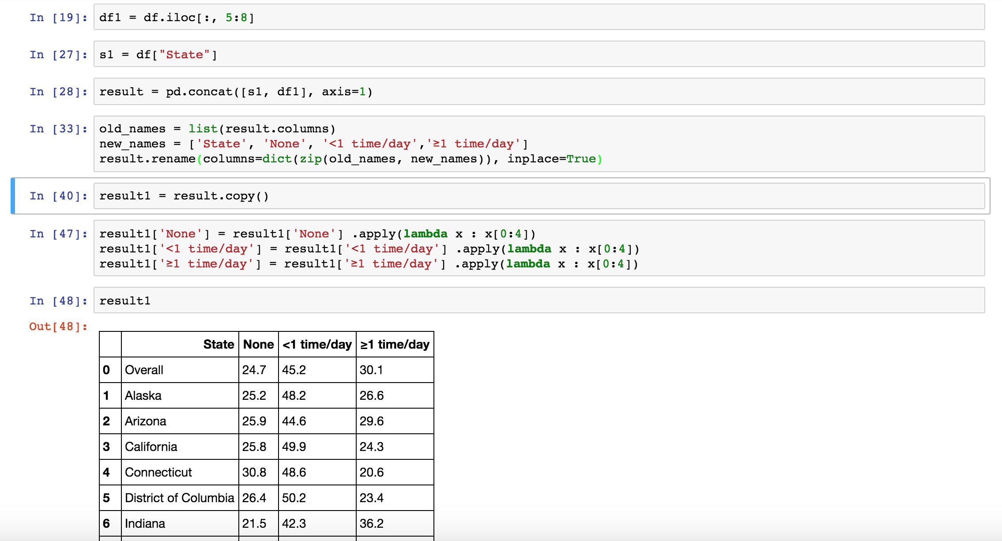Click cell with s1 = df["State"]
Viewport: 1002px width, 541px height.
[539, 55]
